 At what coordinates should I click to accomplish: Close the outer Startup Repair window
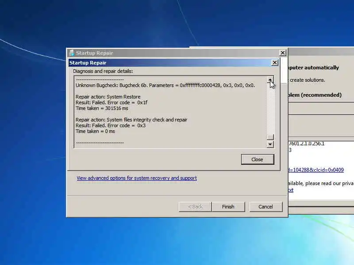pyautogui.click(x=282, y=53)
